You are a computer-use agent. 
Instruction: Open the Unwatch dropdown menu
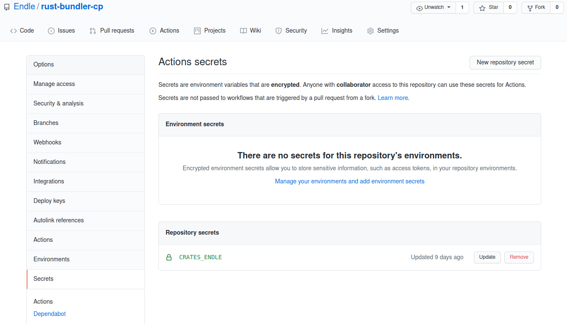point(434,8)
